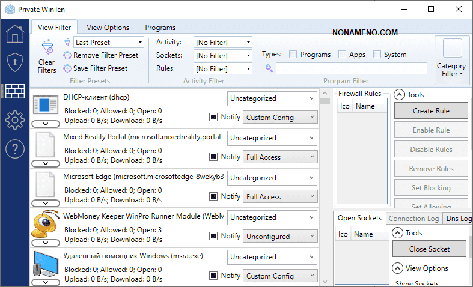Click the program list vertical scrollbar

[x=325, y=180]
